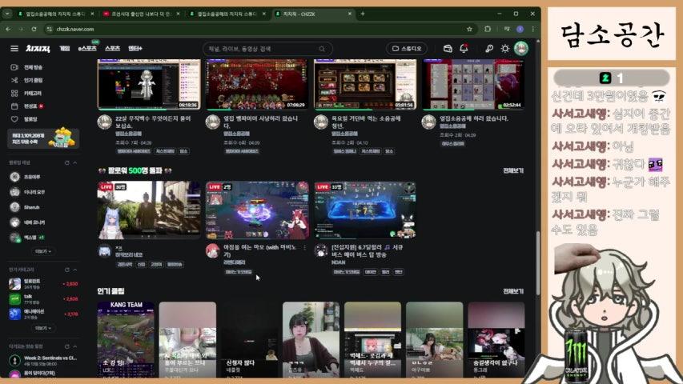Click the key icon in the header
The width and height of the screenshot is (683, 384).
(x=489, y=49)
